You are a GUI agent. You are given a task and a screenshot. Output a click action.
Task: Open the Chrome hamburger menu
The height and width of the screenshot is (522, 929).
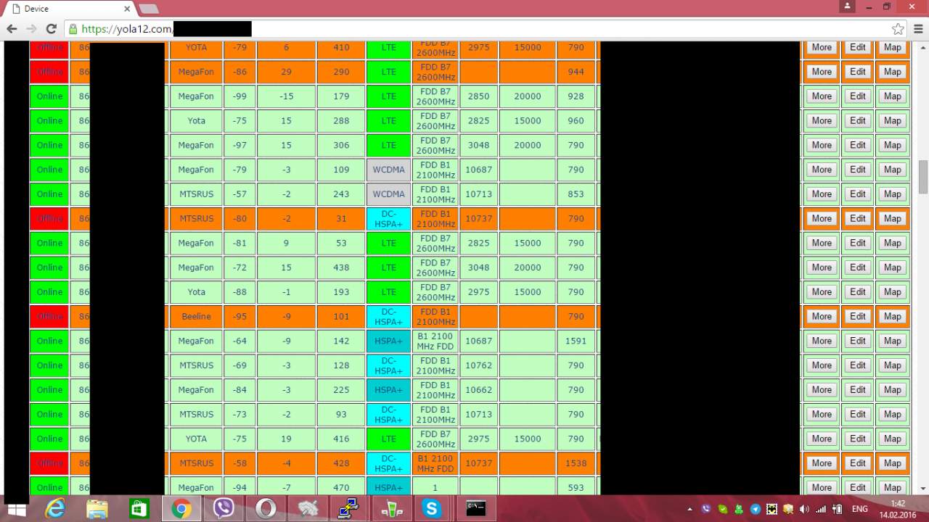click(918, 29)
